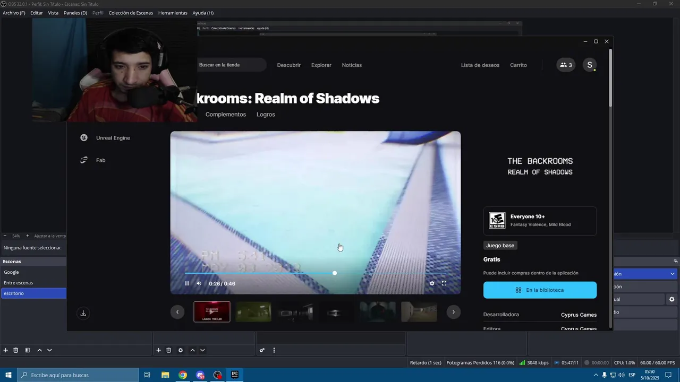The height and width of the screenshot is (382, 680).
Task: Switch to Logros tab
Action: pyautogui.click(x=266, y=115)
